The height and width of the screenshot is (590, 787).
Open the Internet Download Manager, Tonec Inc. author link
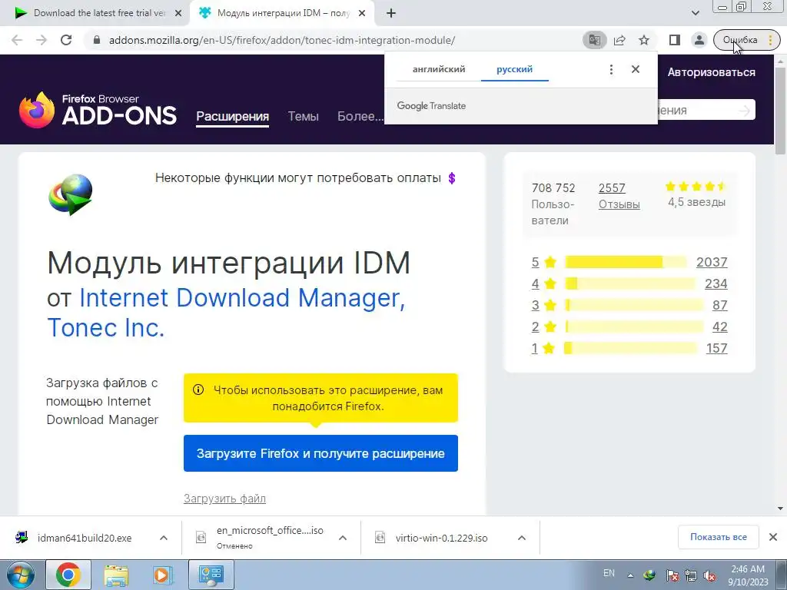227,313
